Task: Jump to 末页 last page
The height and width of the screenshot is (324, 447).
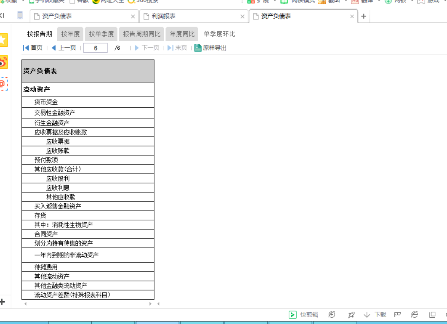Action: click(177, 47)
